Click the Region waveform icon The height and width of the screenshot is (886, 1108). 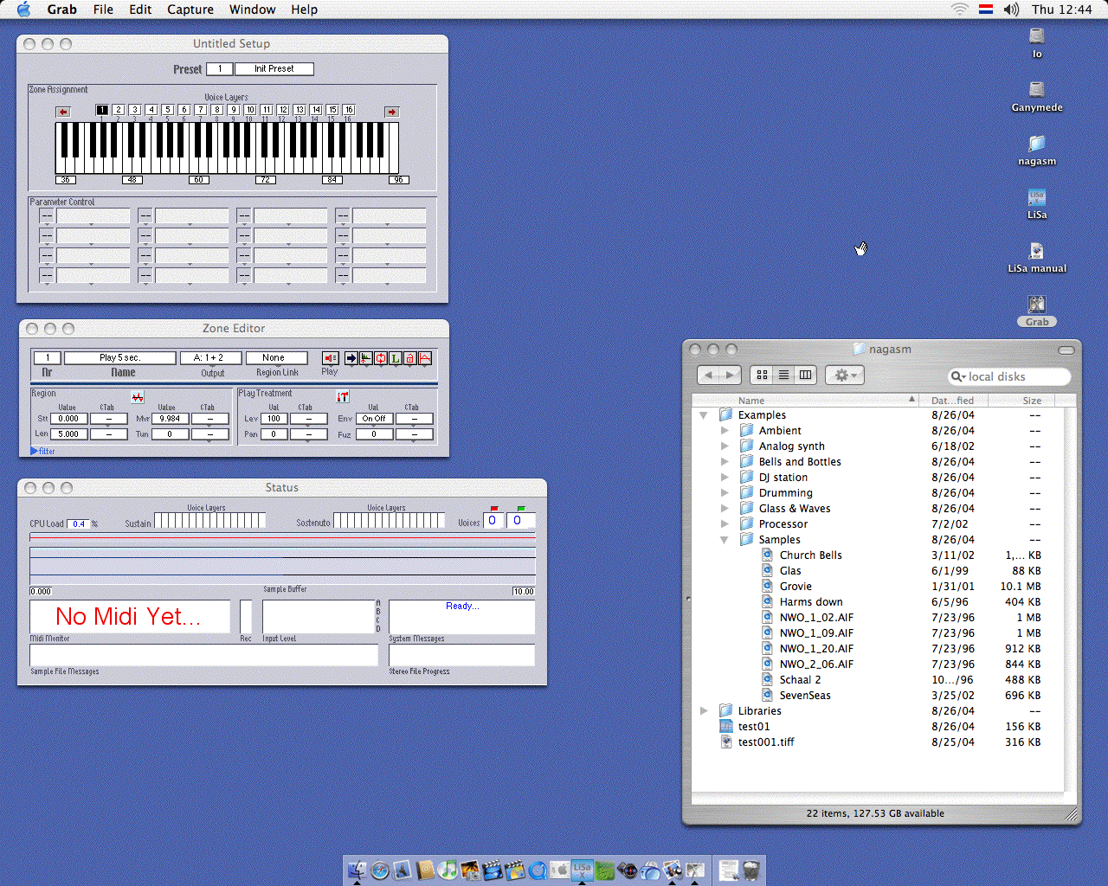[x=138, y=397]
